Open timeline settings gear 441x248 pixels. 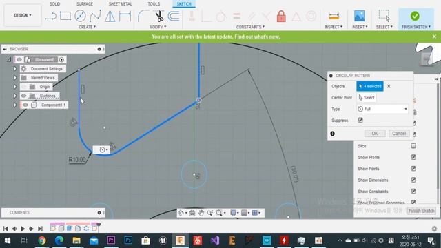point(435,229)
